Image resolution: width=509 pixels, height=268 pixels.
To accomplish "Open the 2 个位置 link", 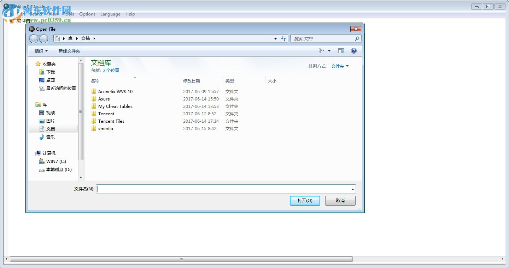I will (111, 70).
